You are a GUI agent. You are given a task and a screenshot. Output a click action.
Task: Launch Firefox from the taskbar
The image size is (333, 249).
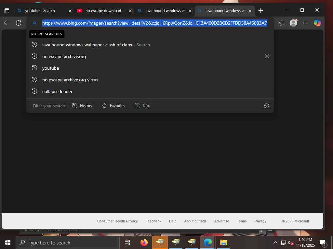(144, 243)
